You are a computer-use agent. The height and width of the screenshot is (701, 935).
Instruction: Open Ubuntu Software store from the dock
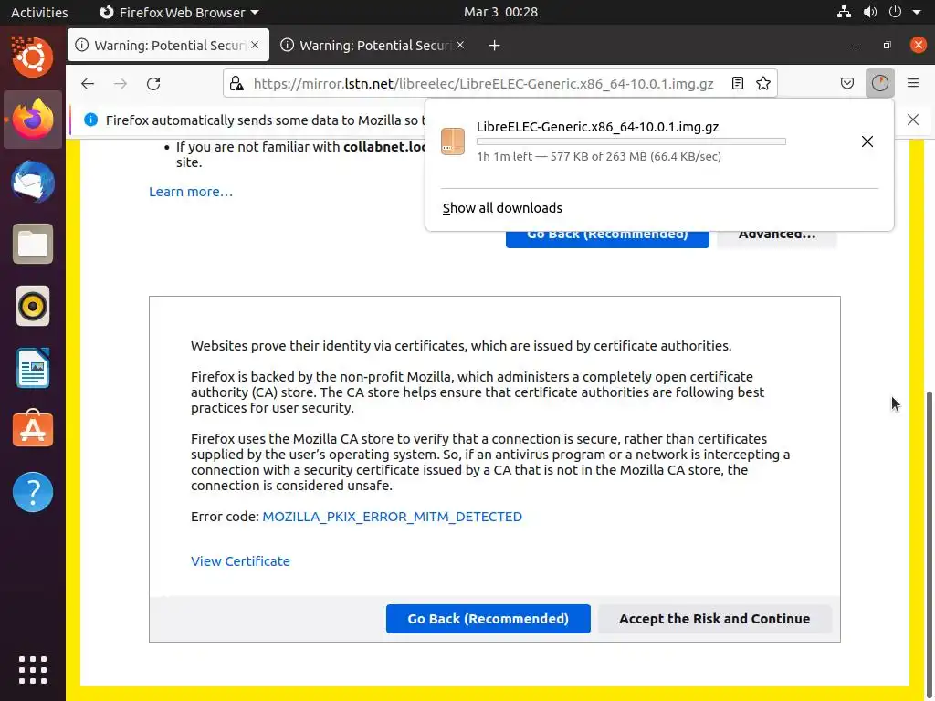pos(33,430)
